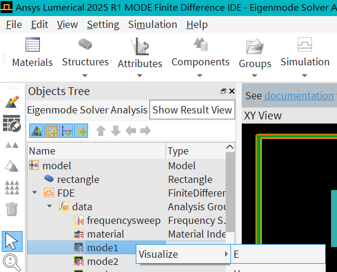The width and height of the screenshot is (337, 272).
Task: Click the Structures block icon
Action: [x=85, y=44]
